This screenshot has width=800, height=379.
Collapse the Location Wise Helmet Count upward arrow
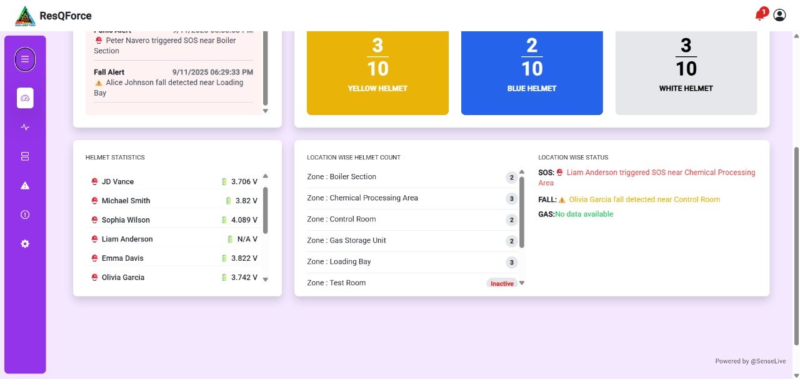[x=522, y=171]
